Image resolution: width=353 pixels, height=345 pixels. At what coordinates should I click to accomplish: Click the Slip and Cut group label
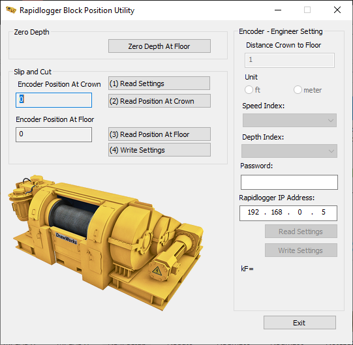(x=33, y=72)
